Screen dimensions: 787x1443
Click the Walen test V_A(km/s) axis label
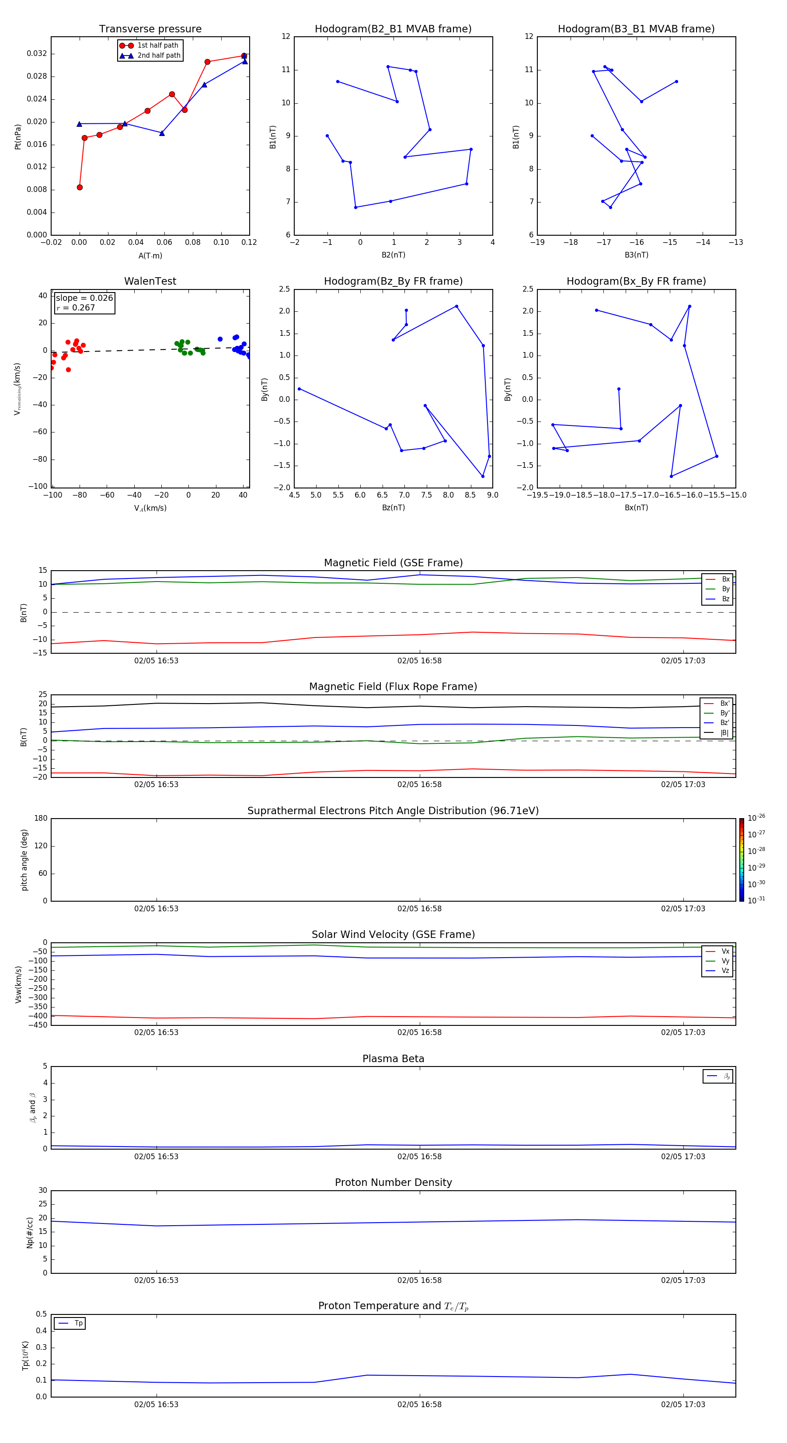tap(150, 508)
